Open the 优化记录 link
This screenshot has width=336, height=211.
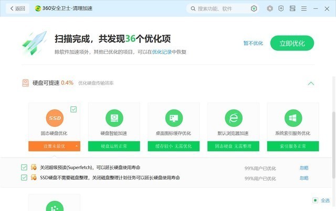coord(162,52)
